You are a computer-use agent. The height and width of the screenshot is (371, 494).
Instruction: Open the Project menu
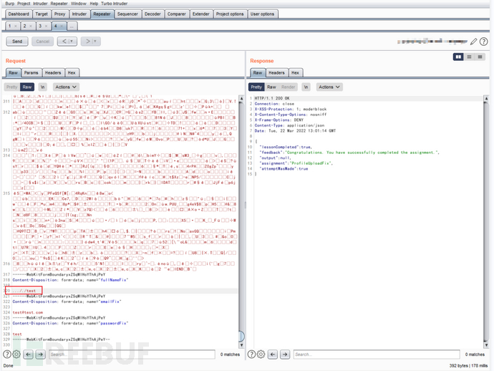coord(24,4)
